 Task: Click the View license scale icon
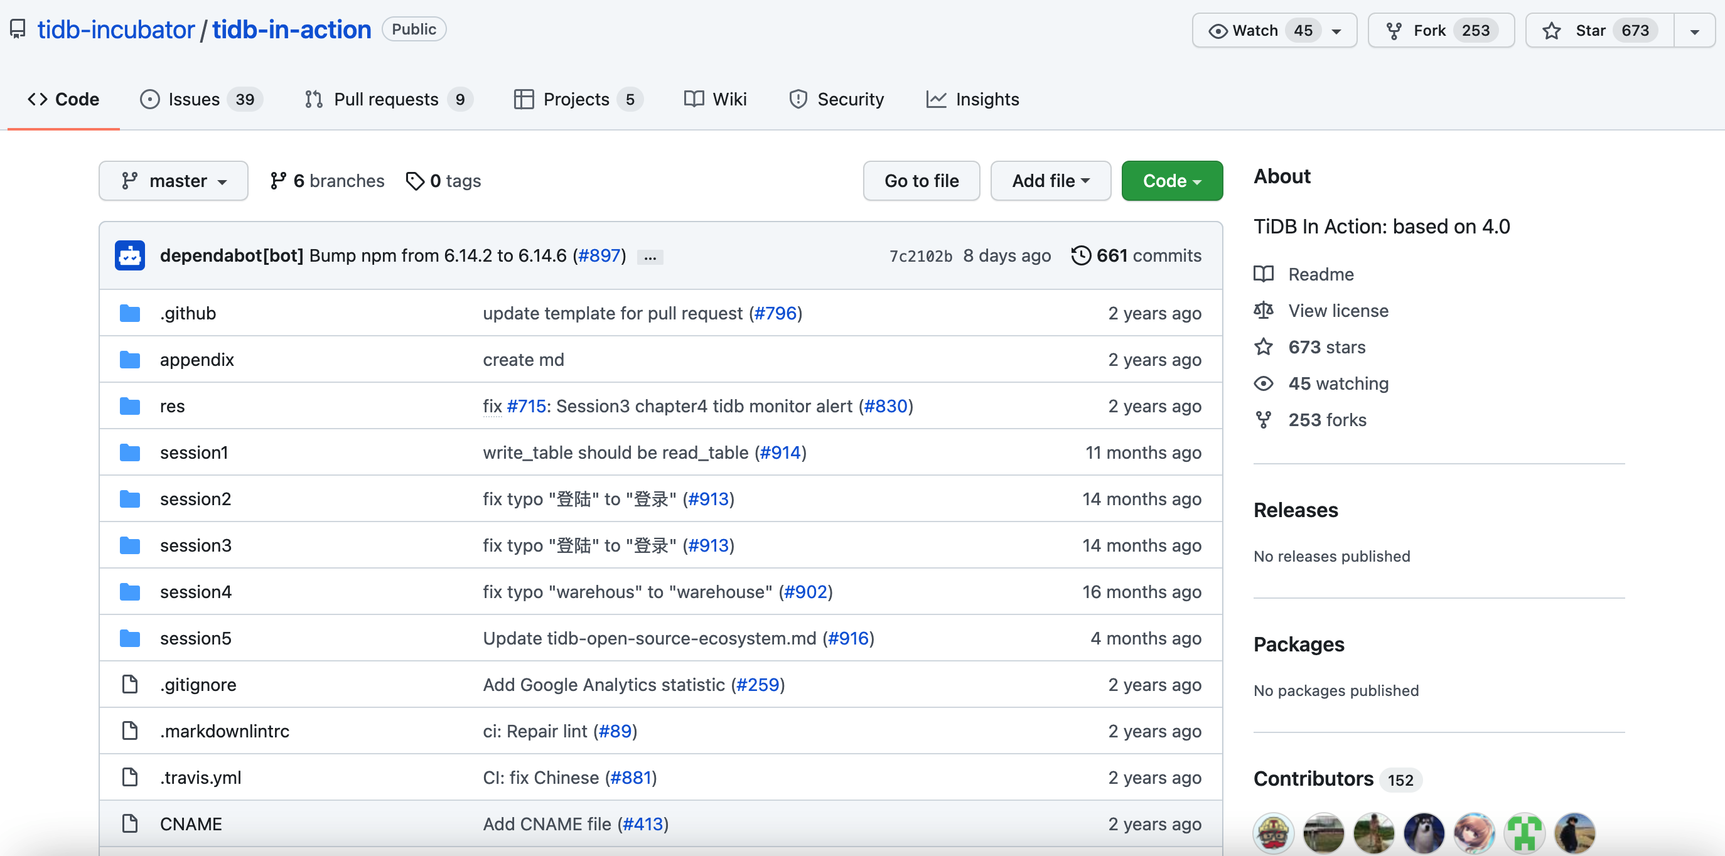[1263, 311]
